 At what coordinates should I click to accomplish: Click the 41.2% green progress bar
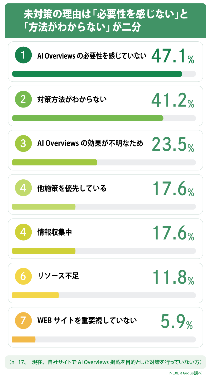pos(104,118)
